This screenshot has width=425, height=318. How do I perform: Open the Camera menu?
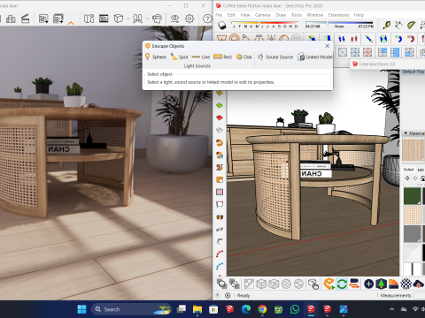tap(262, 15)
